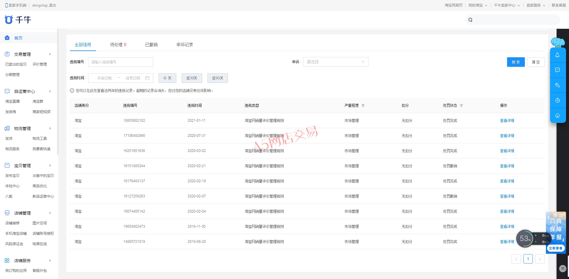Click the 卖家手机端 phone icon
Screen dimensions: 569x279
point(7,5)
